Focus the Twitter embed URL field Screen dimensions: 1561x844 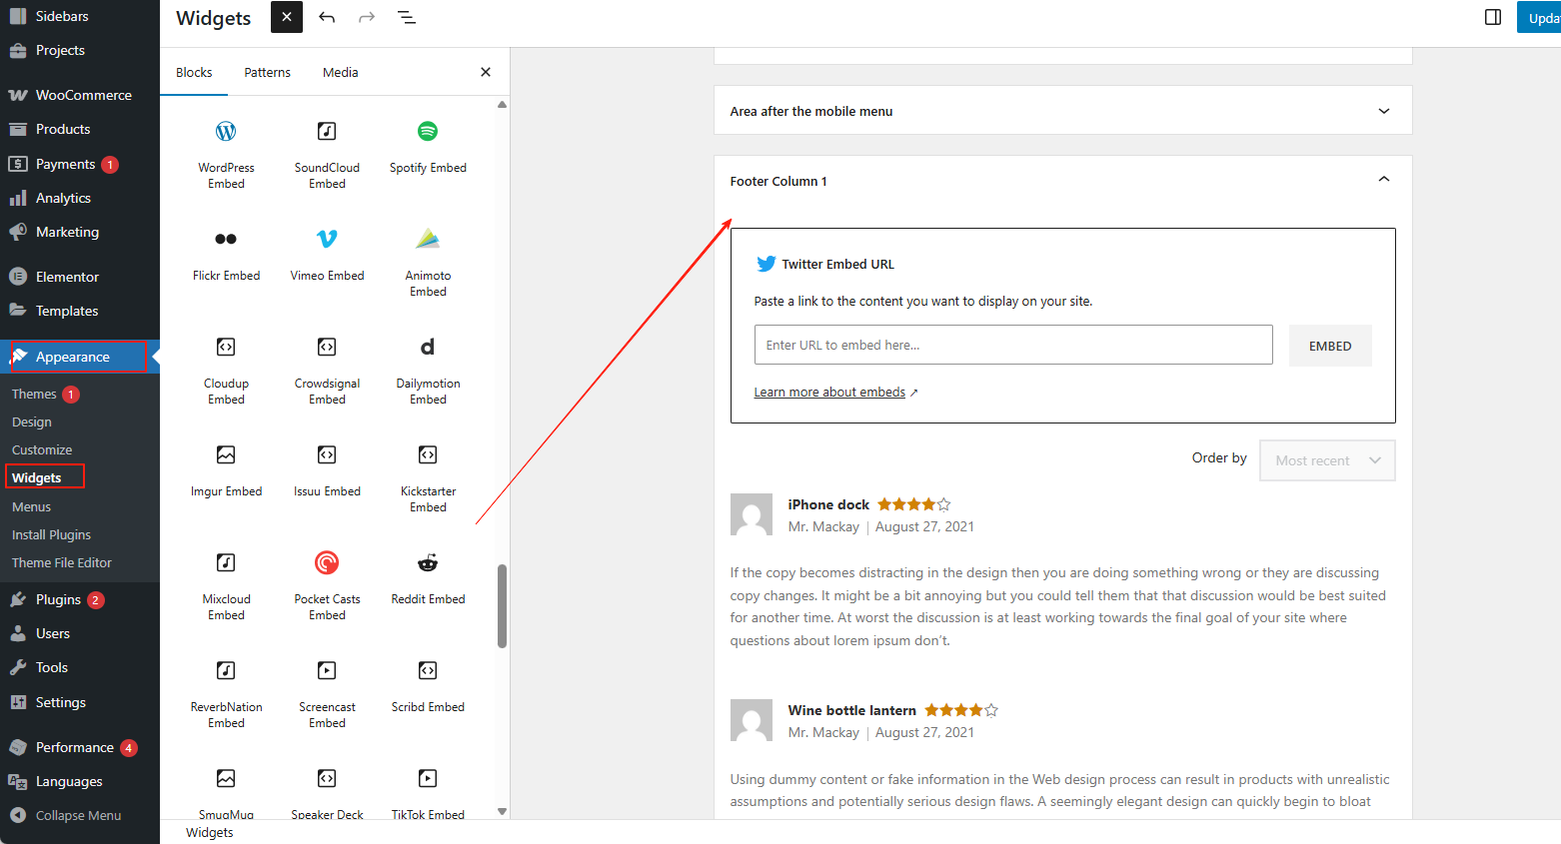tap(1012, 345)
